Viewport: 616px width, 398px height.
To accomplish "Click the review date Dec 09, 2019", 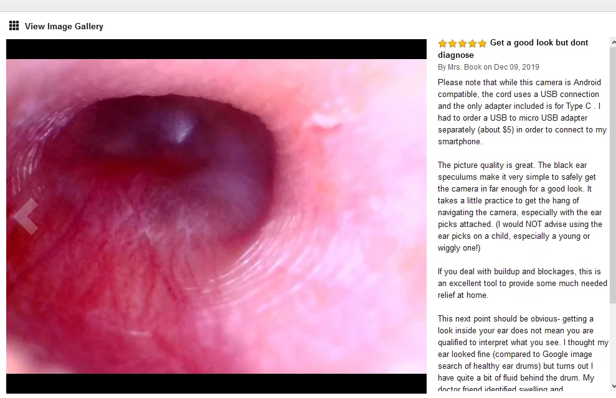I will 516,67.
